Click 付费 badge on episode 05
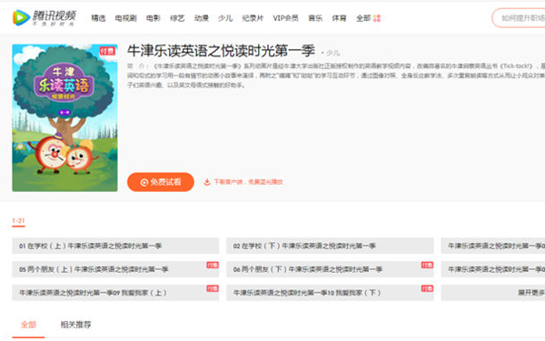Screen dimensions: 545x341 (213, 265)
